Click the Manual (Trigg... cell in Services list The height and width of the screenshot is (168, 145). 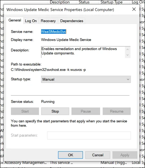tap(114, 163)
